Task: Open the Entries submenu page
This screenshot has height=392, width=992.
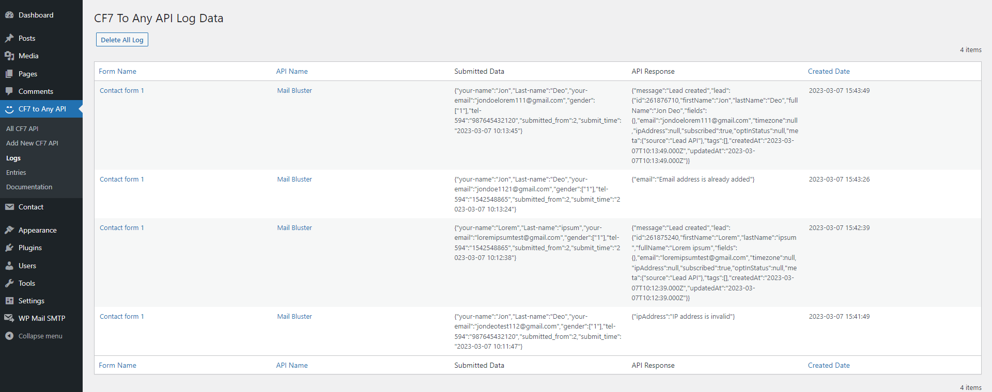Action: (x=16, y=172)
